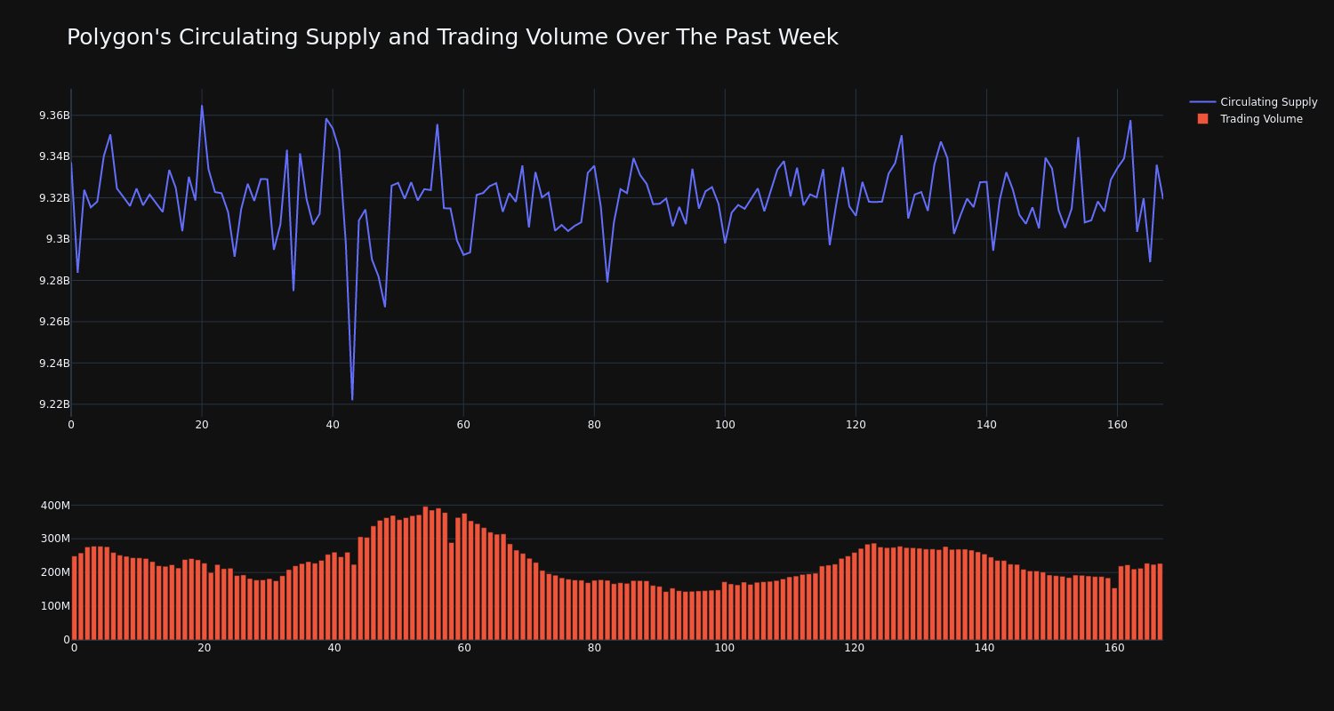This screenshot has width=1334, height=711.
Task: Click x-axis label 80 under supply chart
Action: [594, 425]
